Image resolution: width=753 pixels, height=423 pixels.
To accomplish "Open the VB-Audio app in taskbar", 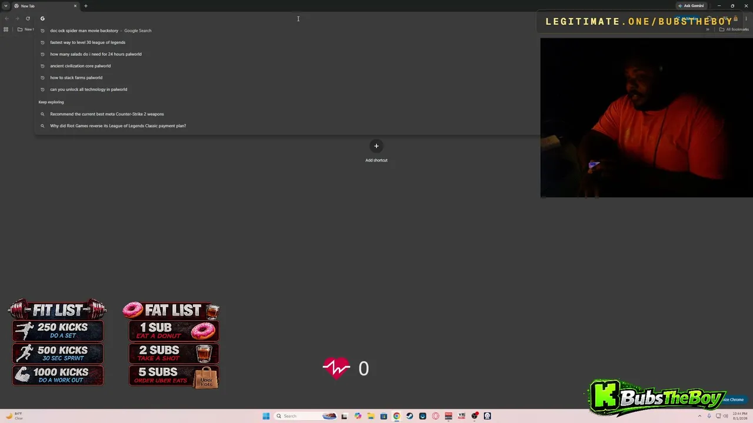I will [x=462, y=416].
